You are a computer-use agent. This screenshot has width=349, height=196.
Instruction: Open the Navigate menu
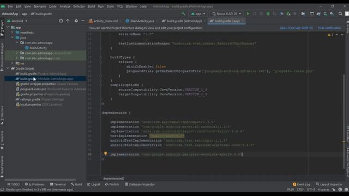tap(40, 7)
